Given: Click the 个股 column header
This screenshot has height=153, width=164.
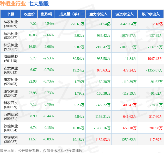Looking at the screenshot, I should coord(11,14).
